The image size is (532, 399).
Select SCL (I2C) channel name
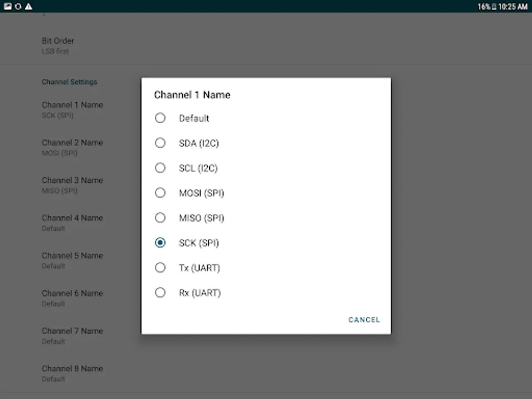160,168
